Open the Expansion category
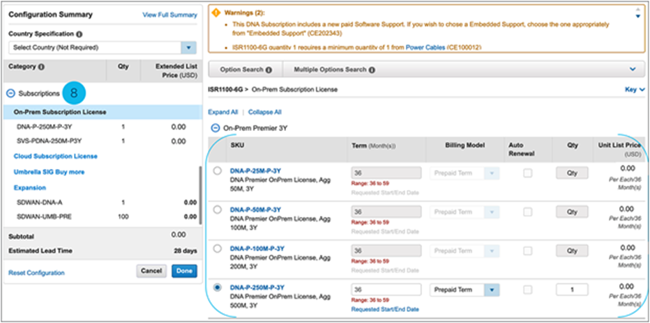Screen dimensions: 650x323 (30, 188)
